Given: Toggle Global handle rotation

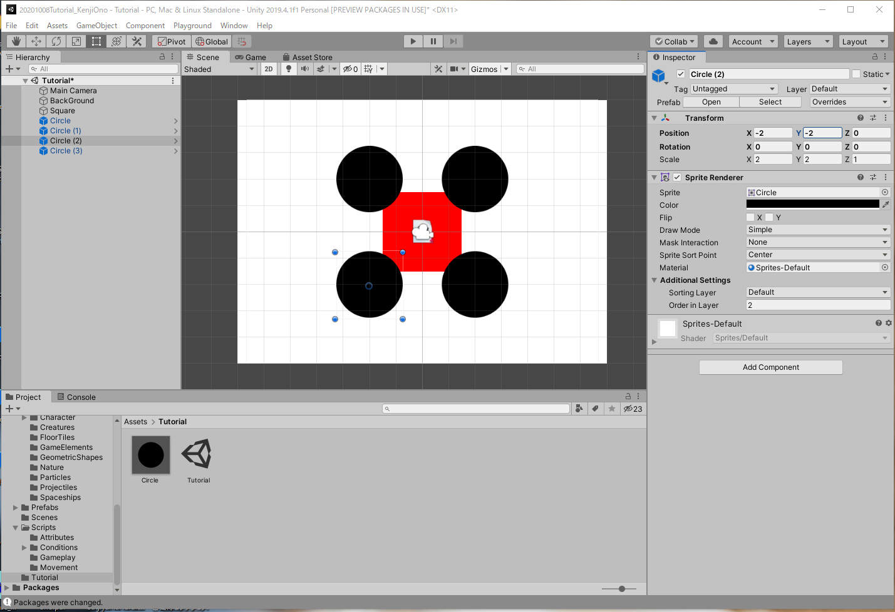Looking at the screenshot, I should click(x=212, y=41).
